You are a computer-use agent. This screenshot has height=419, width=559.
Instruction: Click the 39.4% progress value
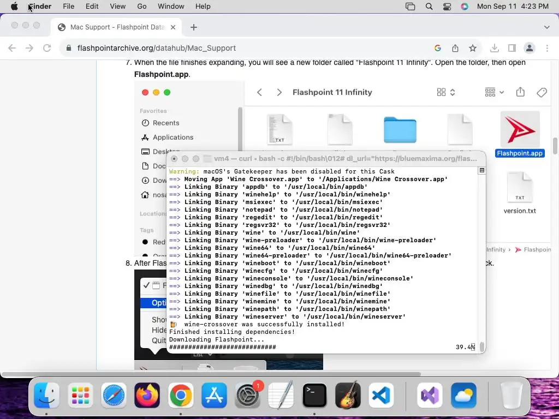[x=465, y=347]
